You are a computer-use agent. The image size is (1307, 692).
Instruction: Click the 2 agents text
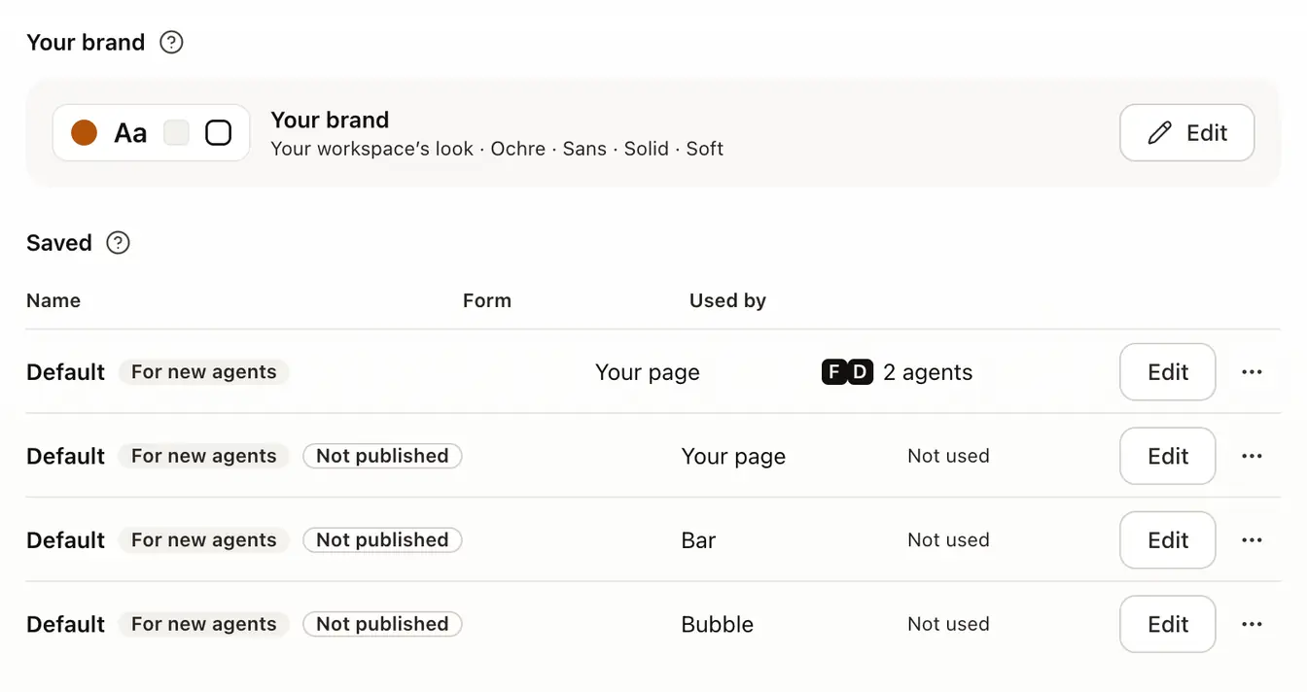(x=928, y=372)
